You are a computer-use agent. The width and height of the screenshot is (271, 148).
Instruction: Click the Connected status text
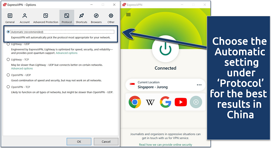[x=165, y=68]
